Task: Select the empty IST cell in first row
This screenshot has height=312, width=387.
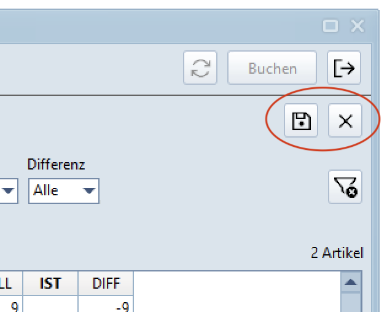Action: [50, 305]
